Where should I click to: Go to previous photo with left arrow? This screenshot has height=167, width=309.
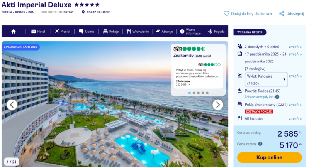12,105
